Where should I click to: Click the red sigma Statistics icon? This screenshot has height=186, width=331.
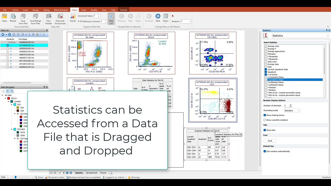pyautogui.click(x=266, y=36)
